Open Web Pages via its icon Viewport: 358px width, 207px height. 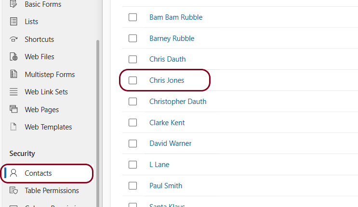13,109
